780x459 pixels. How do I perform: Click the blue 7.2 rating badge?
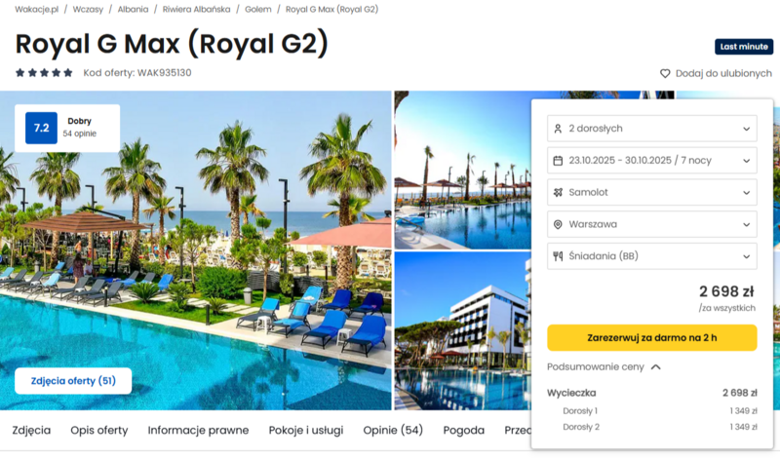coord(41,128)
